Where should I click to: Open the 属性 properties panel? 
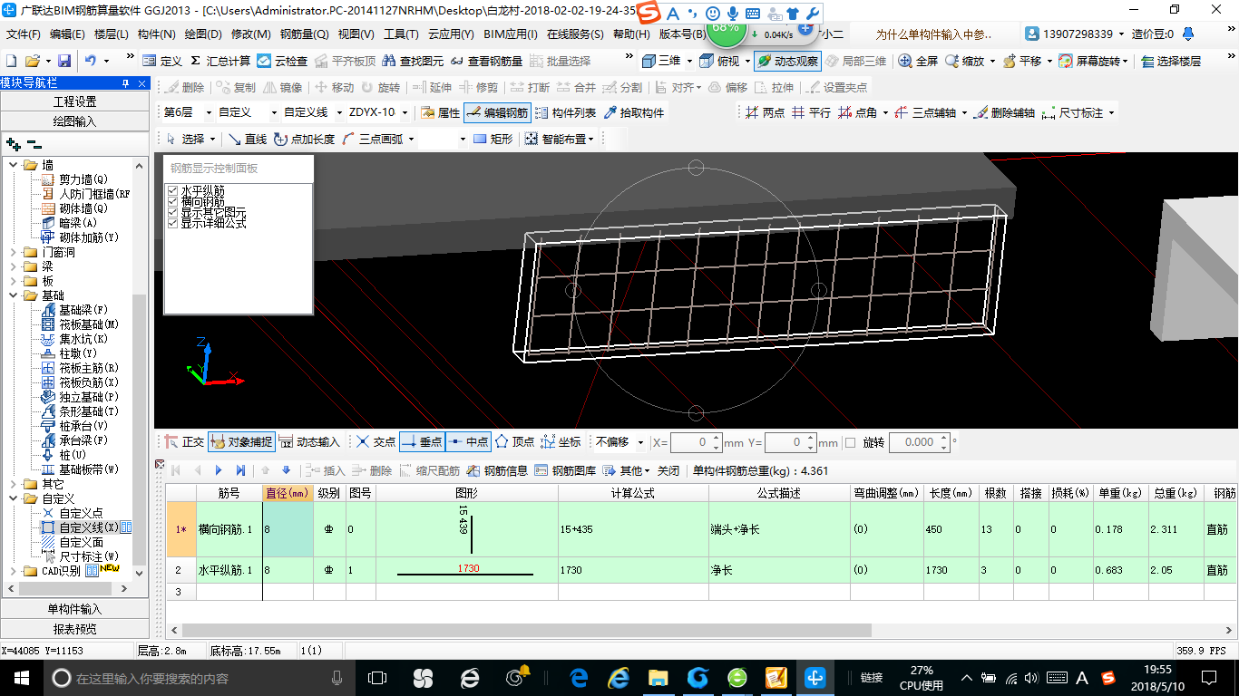441,112
